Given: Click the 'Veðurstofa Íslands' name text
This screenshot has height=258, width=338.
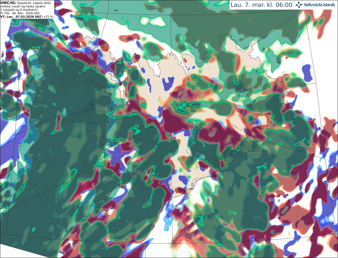Looking at the screenshot, I should tap(320, 5).
